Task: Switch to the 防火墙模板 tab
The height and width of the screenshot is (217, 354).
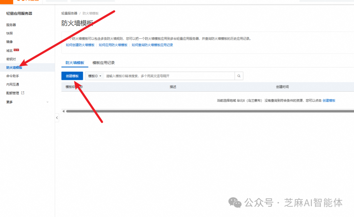Action: click(x=75, y=63)
